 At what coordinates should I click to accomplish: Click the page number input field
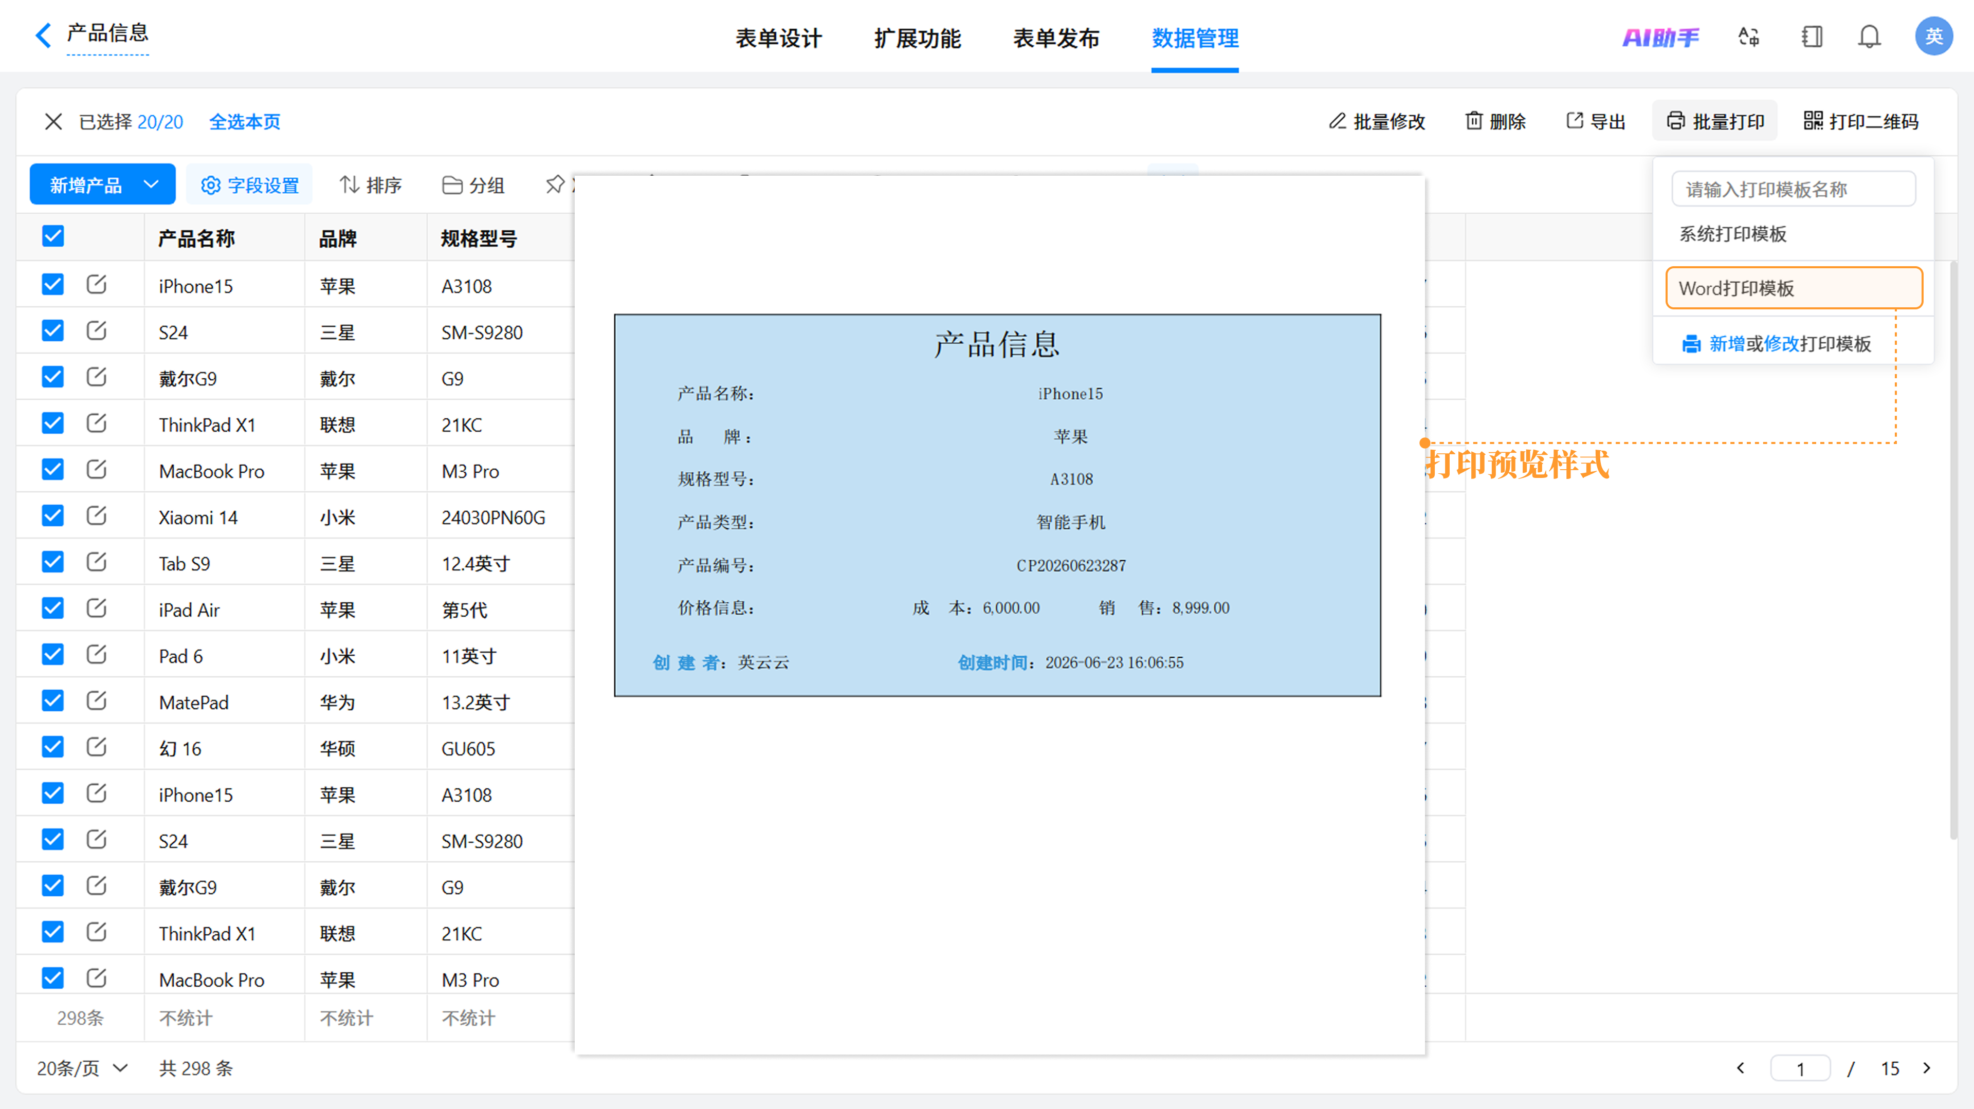pyautogui.click(x=1800, y=1068)
